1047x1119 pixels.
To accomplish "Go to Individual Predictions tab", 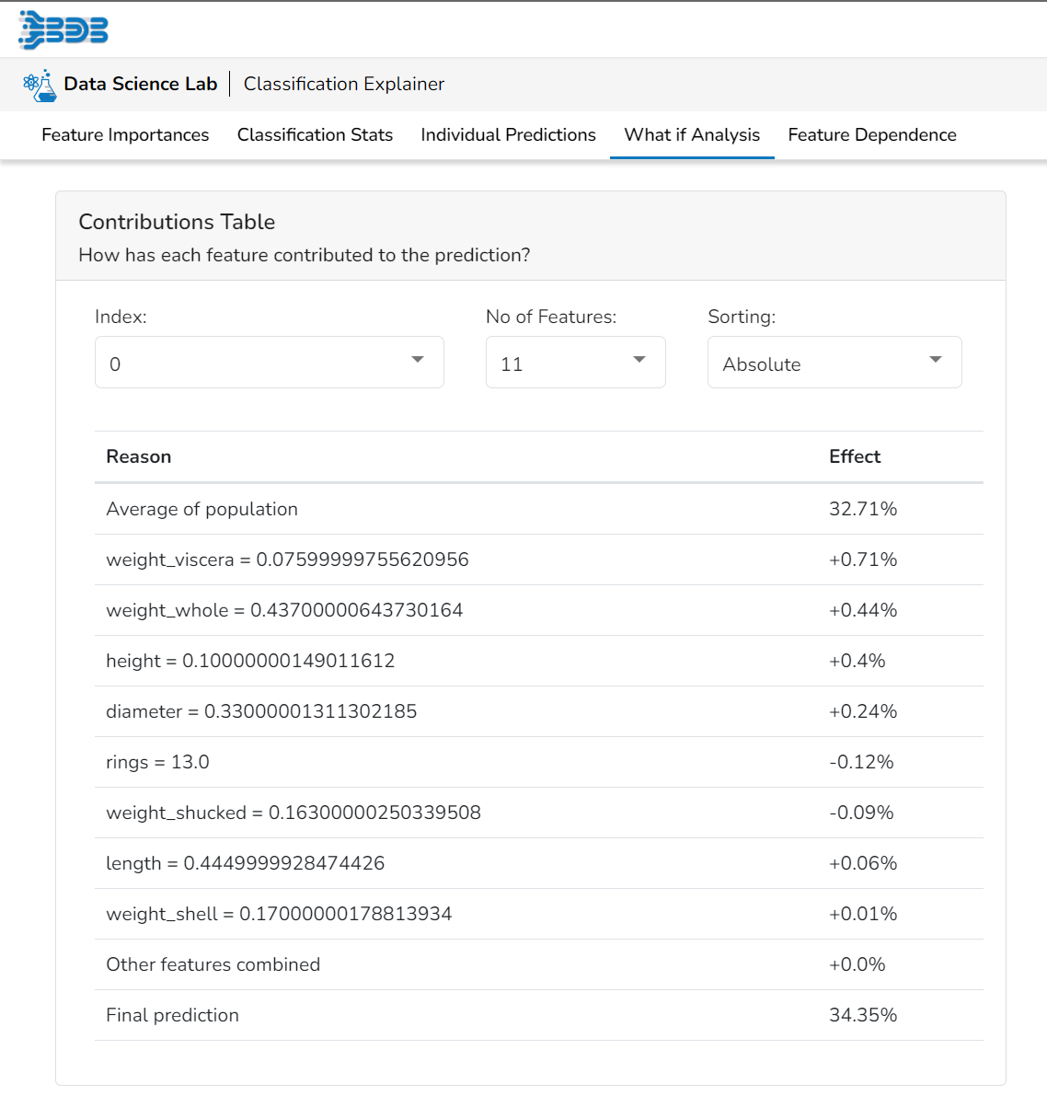I will pos(508,135).
